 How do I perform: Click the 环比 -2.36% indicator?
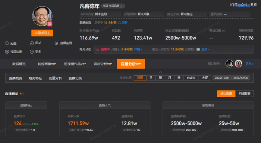31,124
